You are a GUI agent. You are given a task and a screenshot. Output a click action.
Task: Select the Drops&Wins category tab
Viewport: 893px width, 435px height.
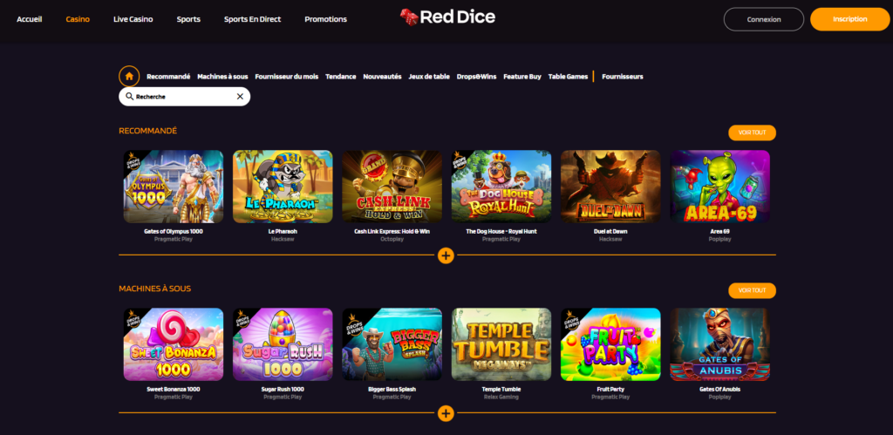coord(477,77)
